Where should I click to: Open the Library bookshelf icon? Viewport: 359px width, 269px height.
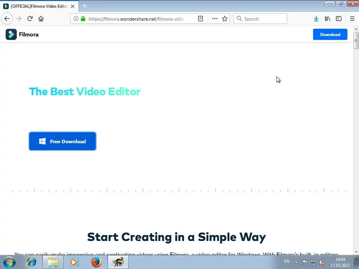pos(327,19)
